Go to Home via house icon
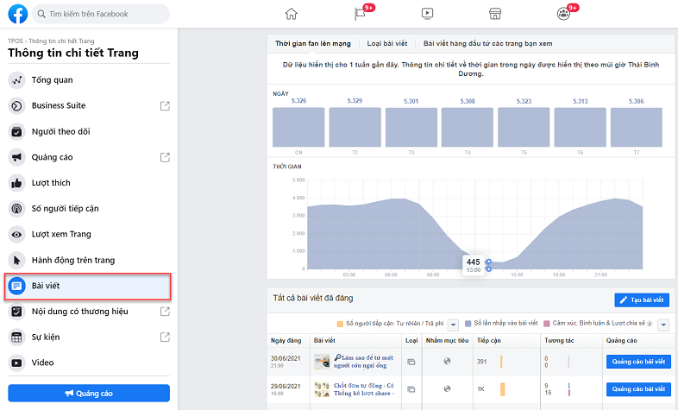 292,13
